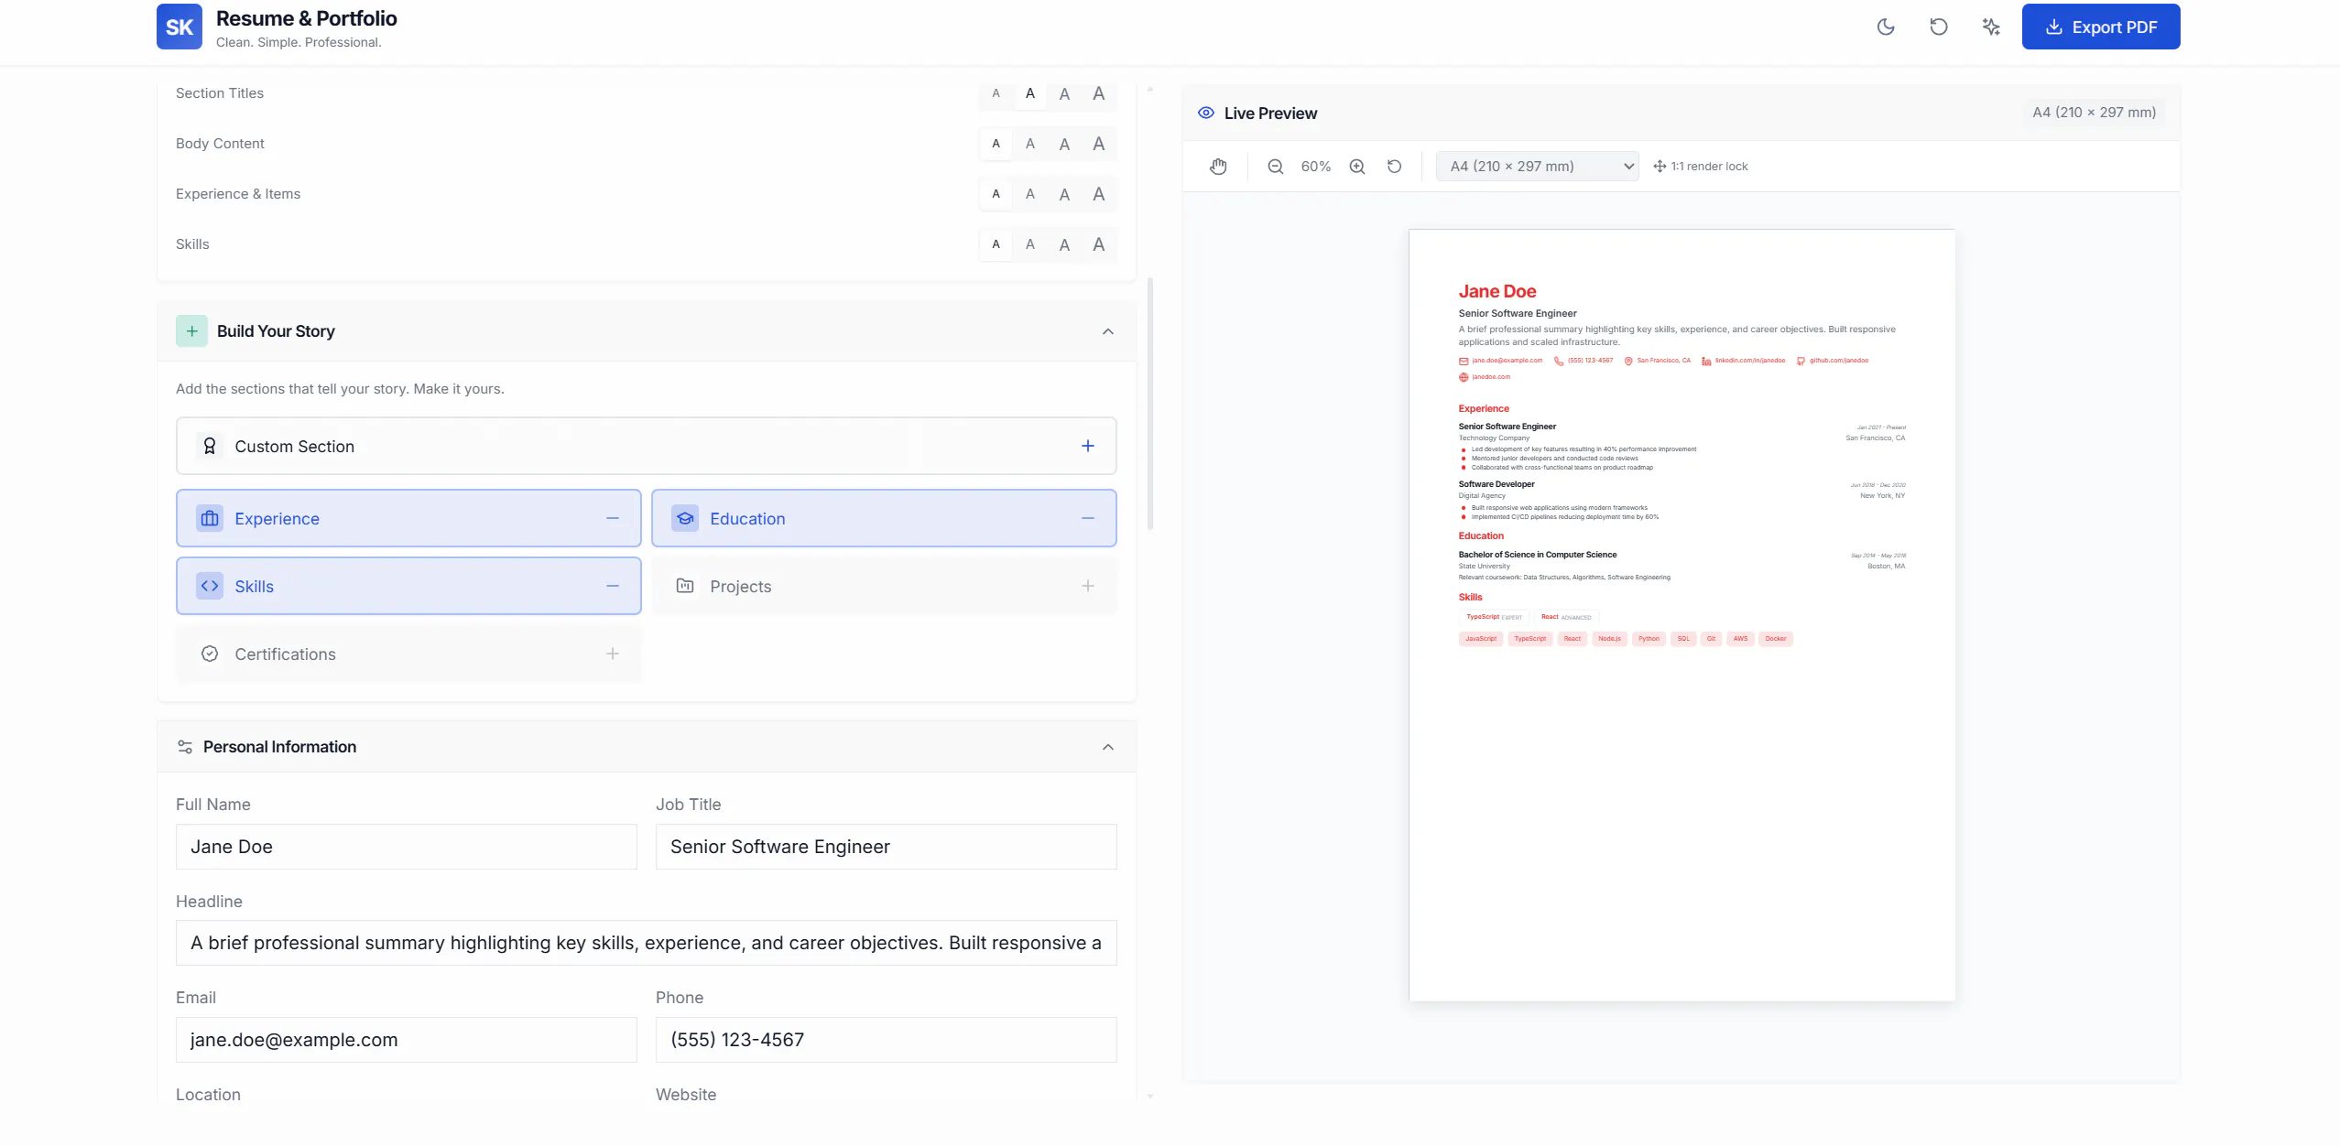
Task: Click the Experience briefcase icon
Action: pos(210,518)
